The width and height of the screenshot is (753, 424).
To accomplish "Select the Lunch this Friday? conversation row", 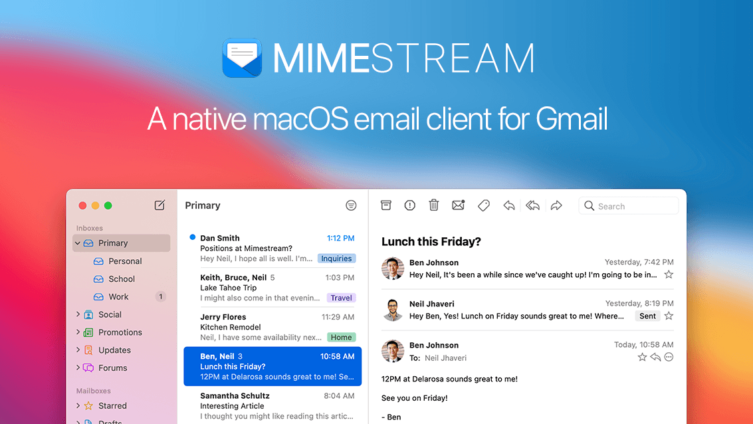I will click(x=272, y=366).
